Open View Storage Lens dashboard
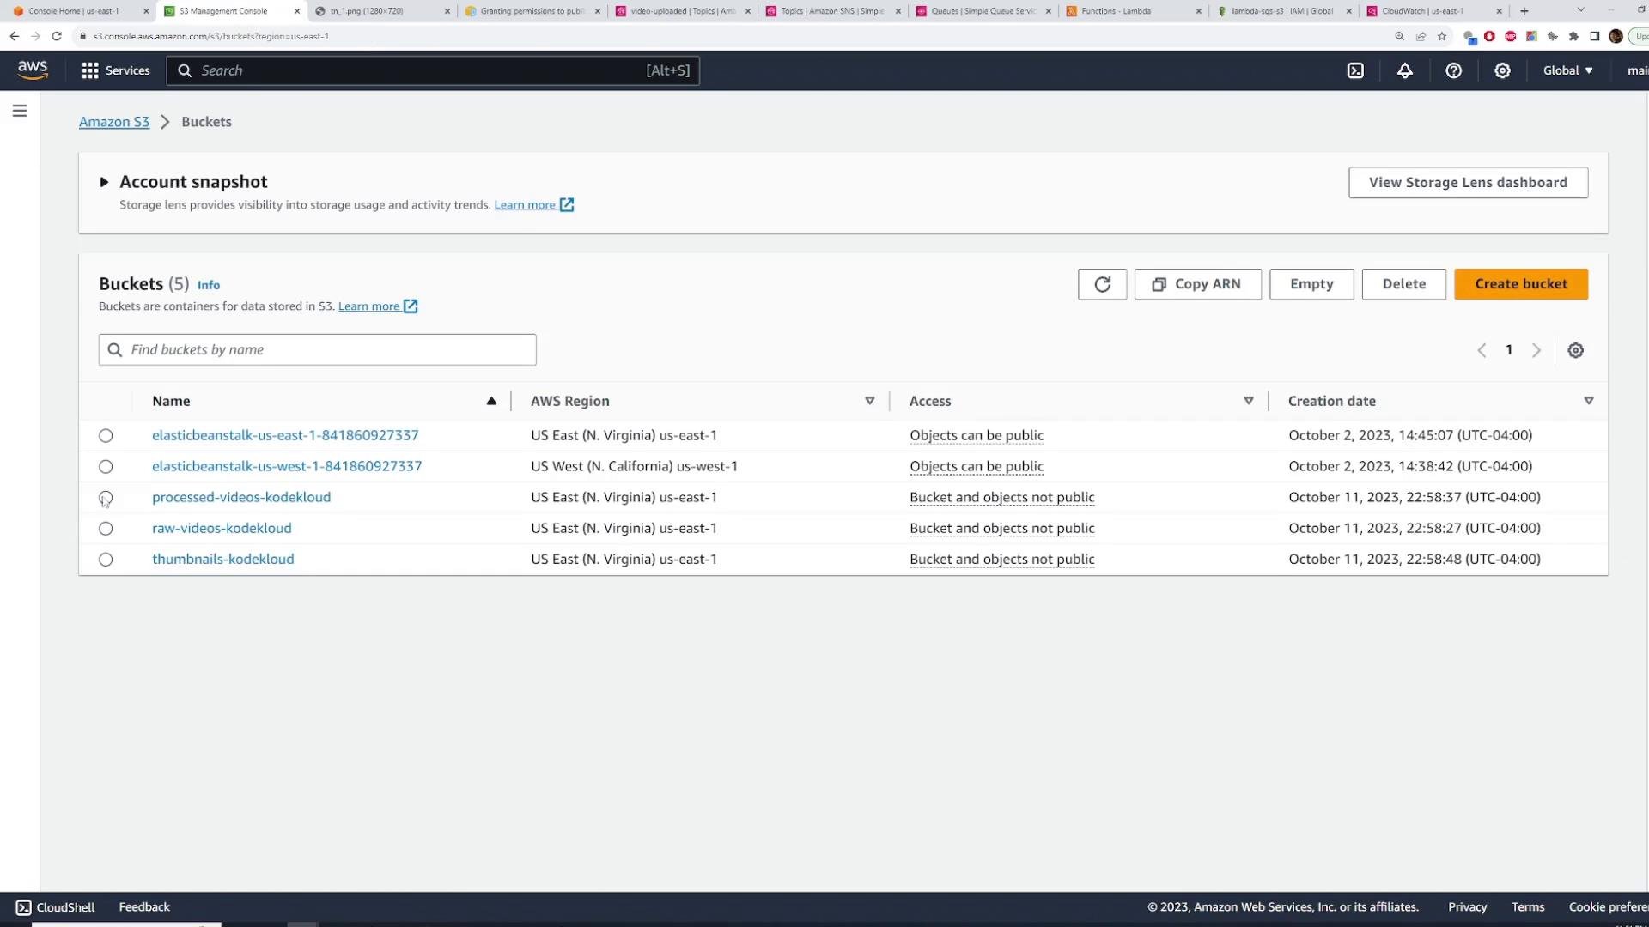Viewport: 1649px width, 927px height. [x=1468, y=183]
